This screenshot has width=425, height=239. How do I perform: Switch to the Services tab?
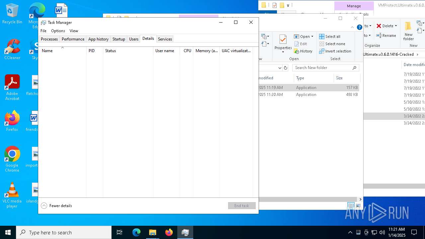click(x=165, y=39)
